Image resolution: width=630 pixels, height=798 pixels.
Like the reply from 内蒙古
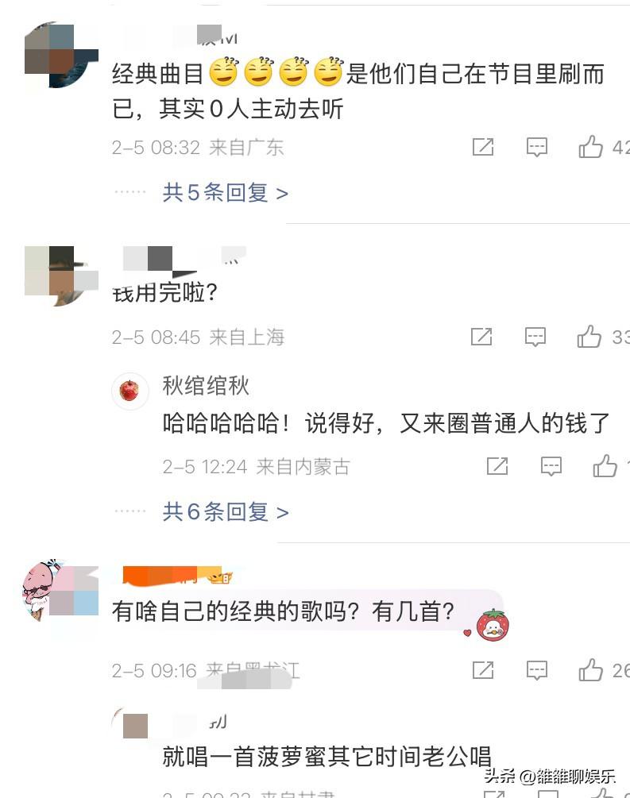(605, 465)
